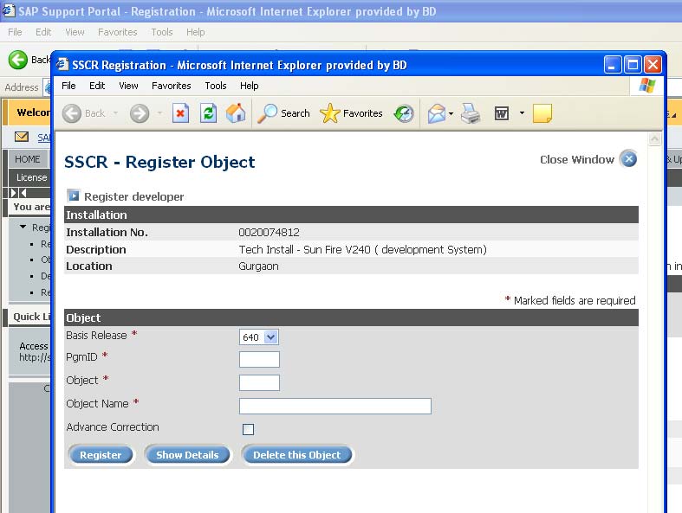This screenshot has height=513, width=682.
Task: Click navigation collapse arrows in portal sidebar
Action: (18, 192)
